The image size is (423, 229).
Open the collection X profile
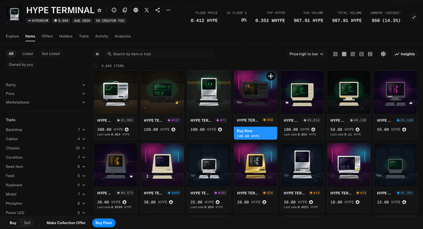pos(146,10)
